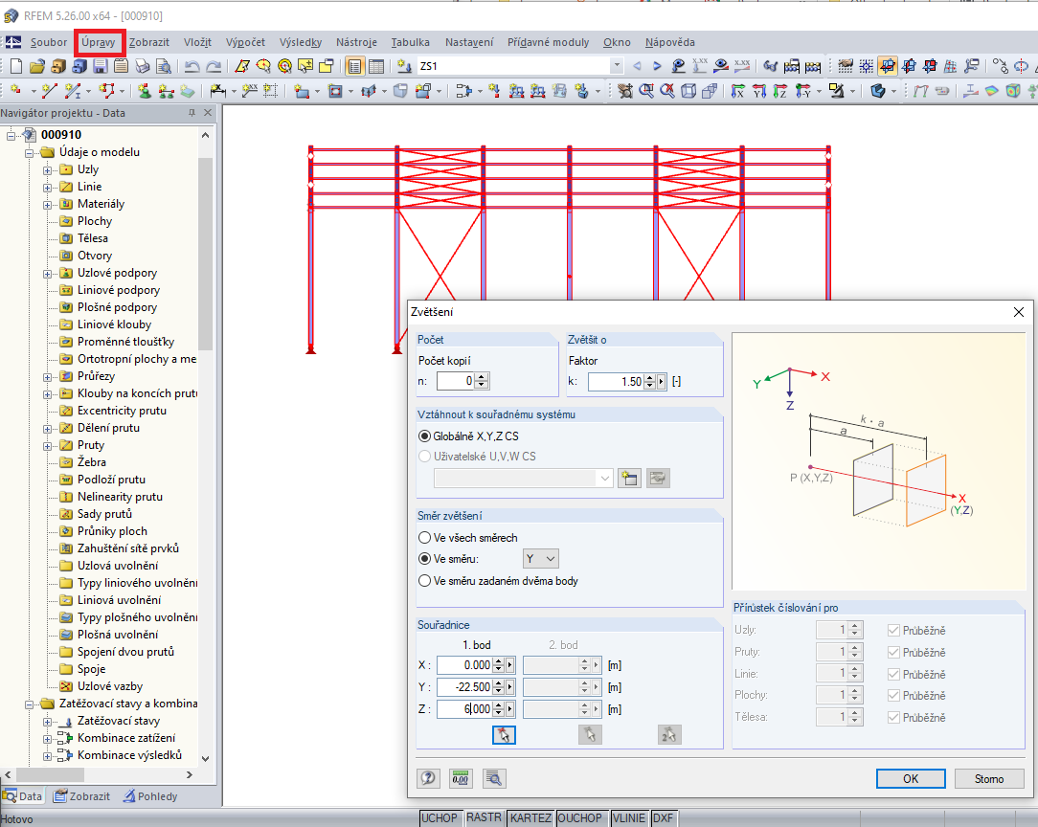Click the Open file folder icon
Screen dimensions: 1038x827
[37, 66]
